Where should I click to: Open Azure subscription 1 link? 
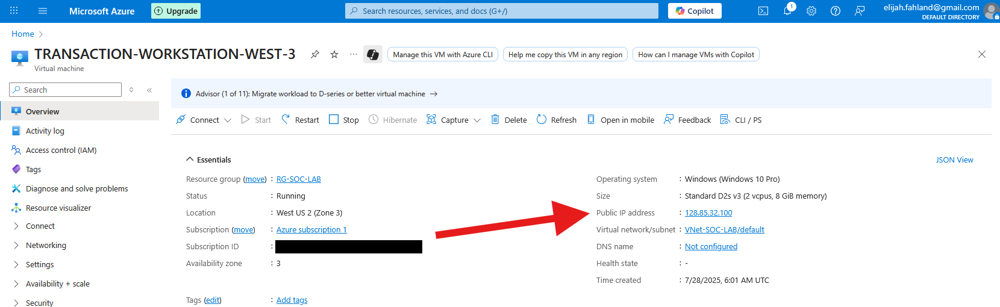point(311,229)
